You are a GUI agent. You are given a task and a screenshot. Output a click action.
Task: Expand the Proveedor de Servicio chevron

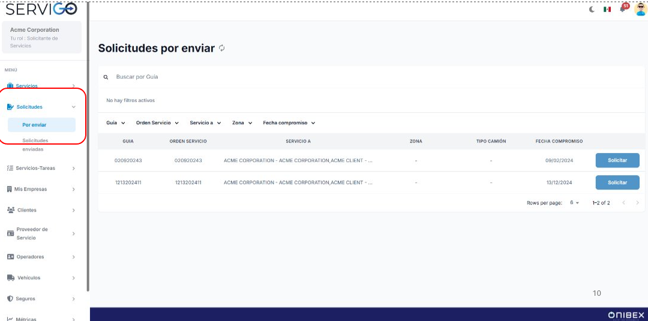click(x=74, y=233)
